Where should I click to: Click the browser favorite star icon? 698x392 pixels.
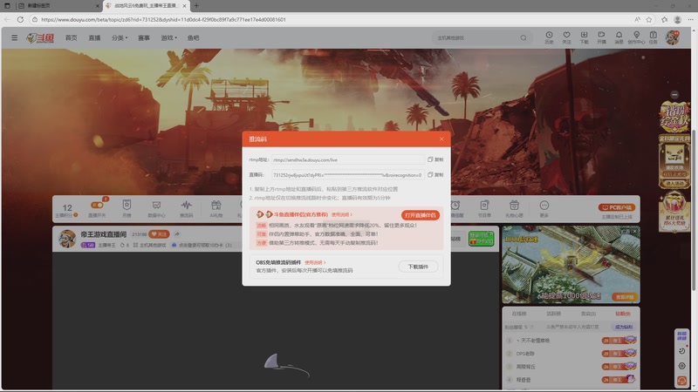pyautogui.click(x=649, y=19)
